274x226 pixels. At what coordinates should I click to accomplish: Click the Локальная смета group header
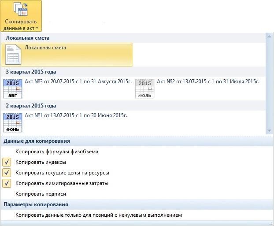[x=133, y=38]
